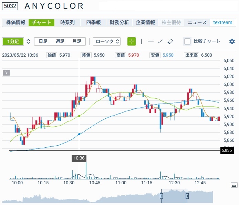Select the 月足 monthly timeframe

[x=76, y=41]
